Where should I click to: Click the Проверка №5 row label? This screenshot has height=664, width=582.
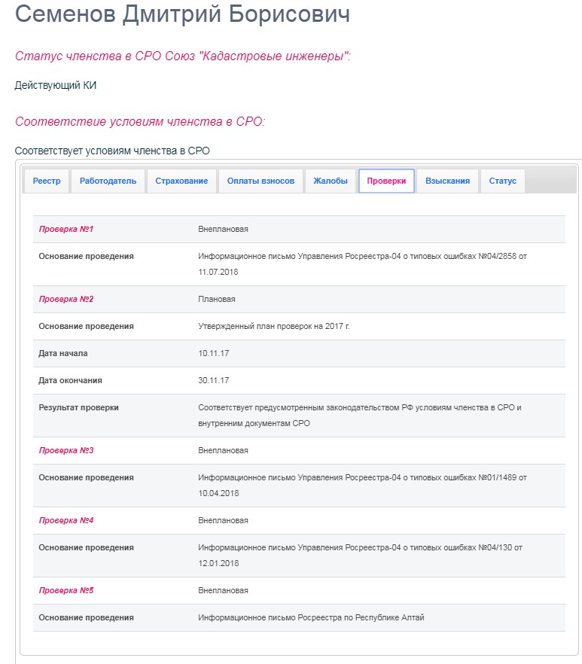(x=66, y=590)
